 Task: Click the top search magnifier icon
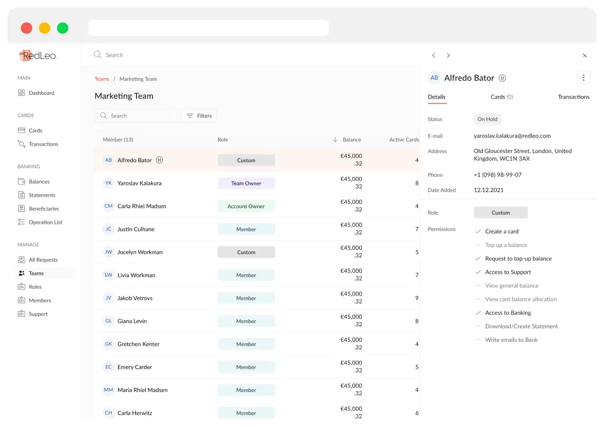[98, 54]
